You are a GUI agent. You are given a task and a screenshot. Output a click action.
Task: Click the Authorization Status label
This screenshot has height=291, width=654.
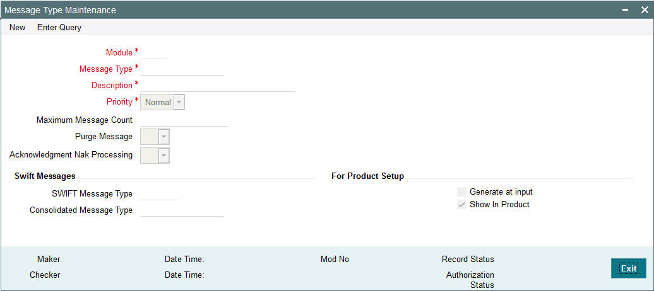coord(470,280)
